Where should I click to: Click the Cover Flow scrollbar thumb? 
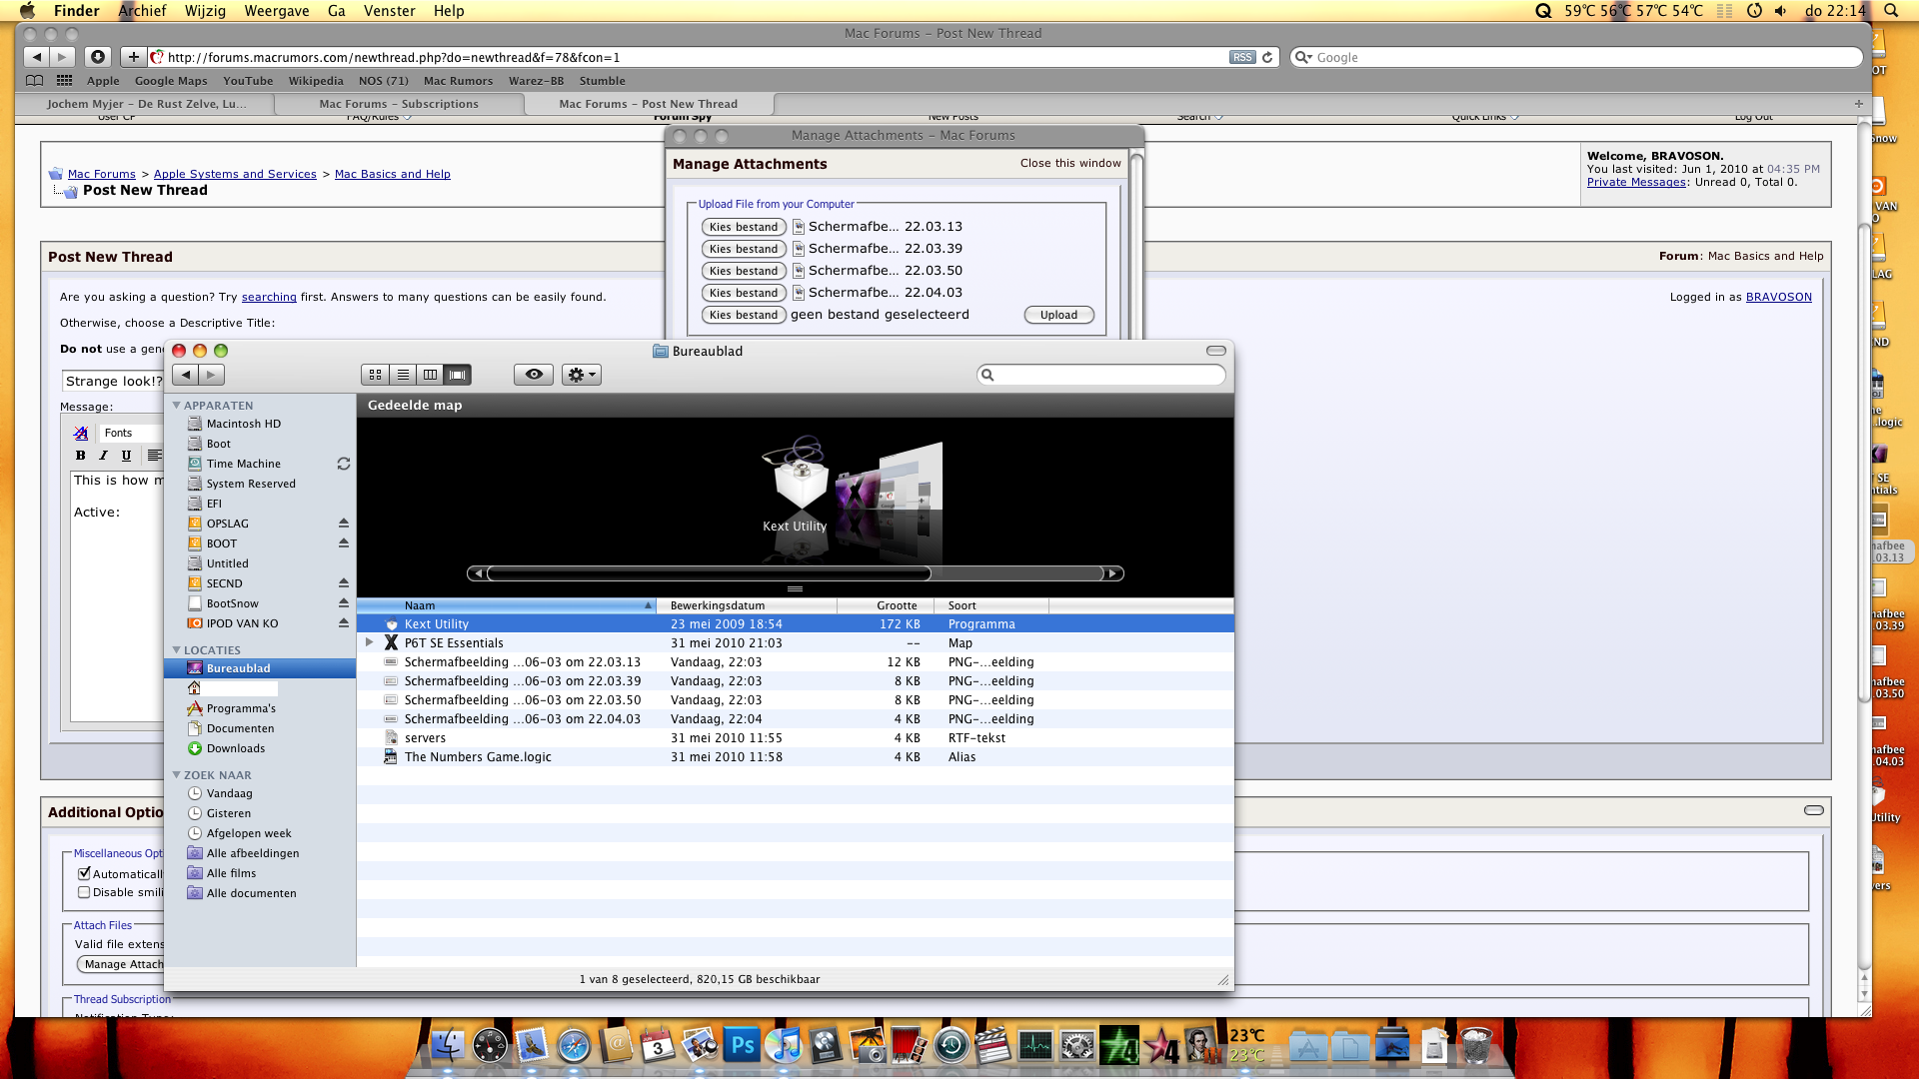pyautogui.click(x=710, y=573)
